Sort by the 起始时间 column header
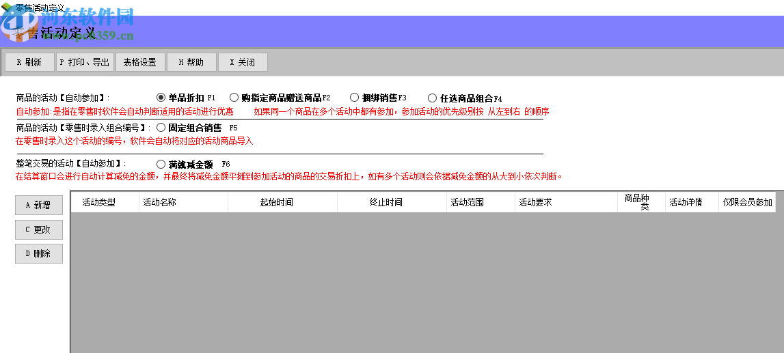 point(282,202)
